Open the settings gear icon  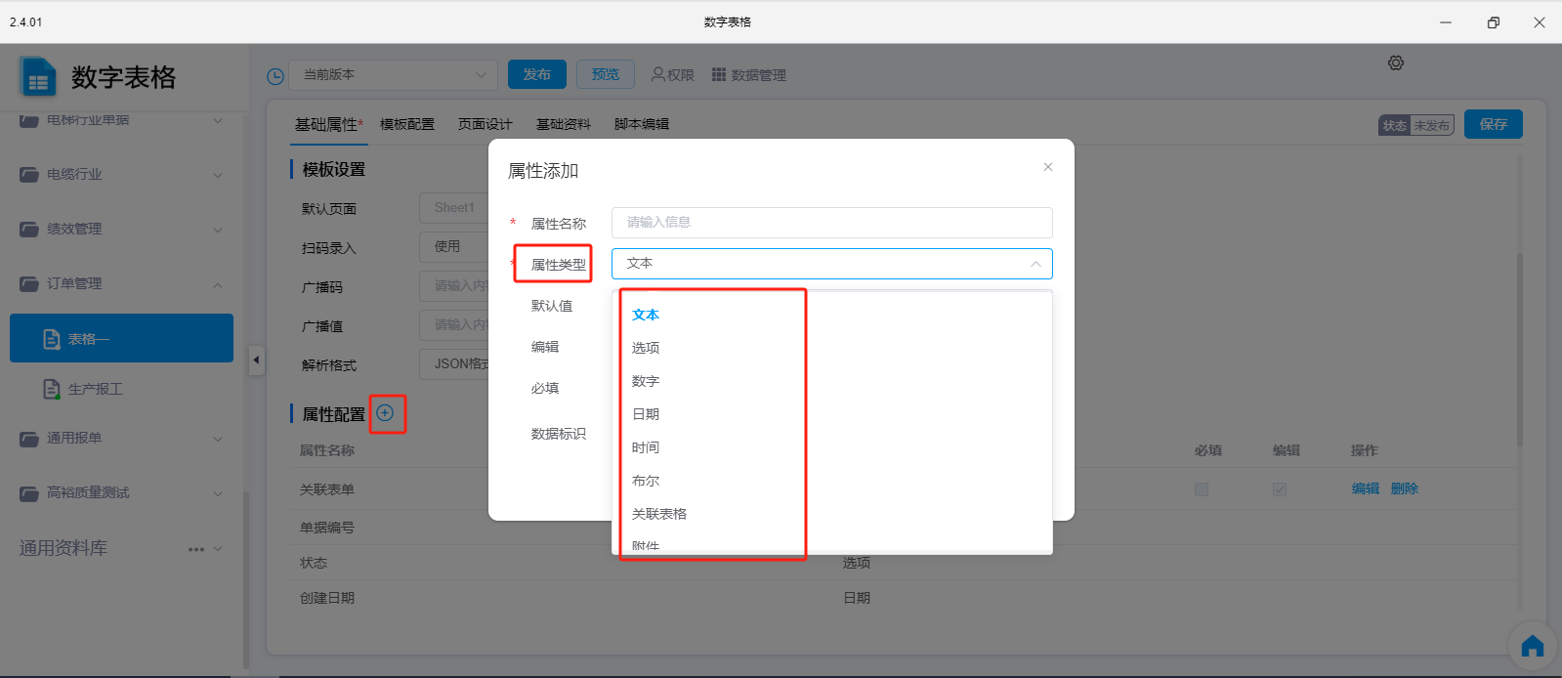[x=1396, y=64]
